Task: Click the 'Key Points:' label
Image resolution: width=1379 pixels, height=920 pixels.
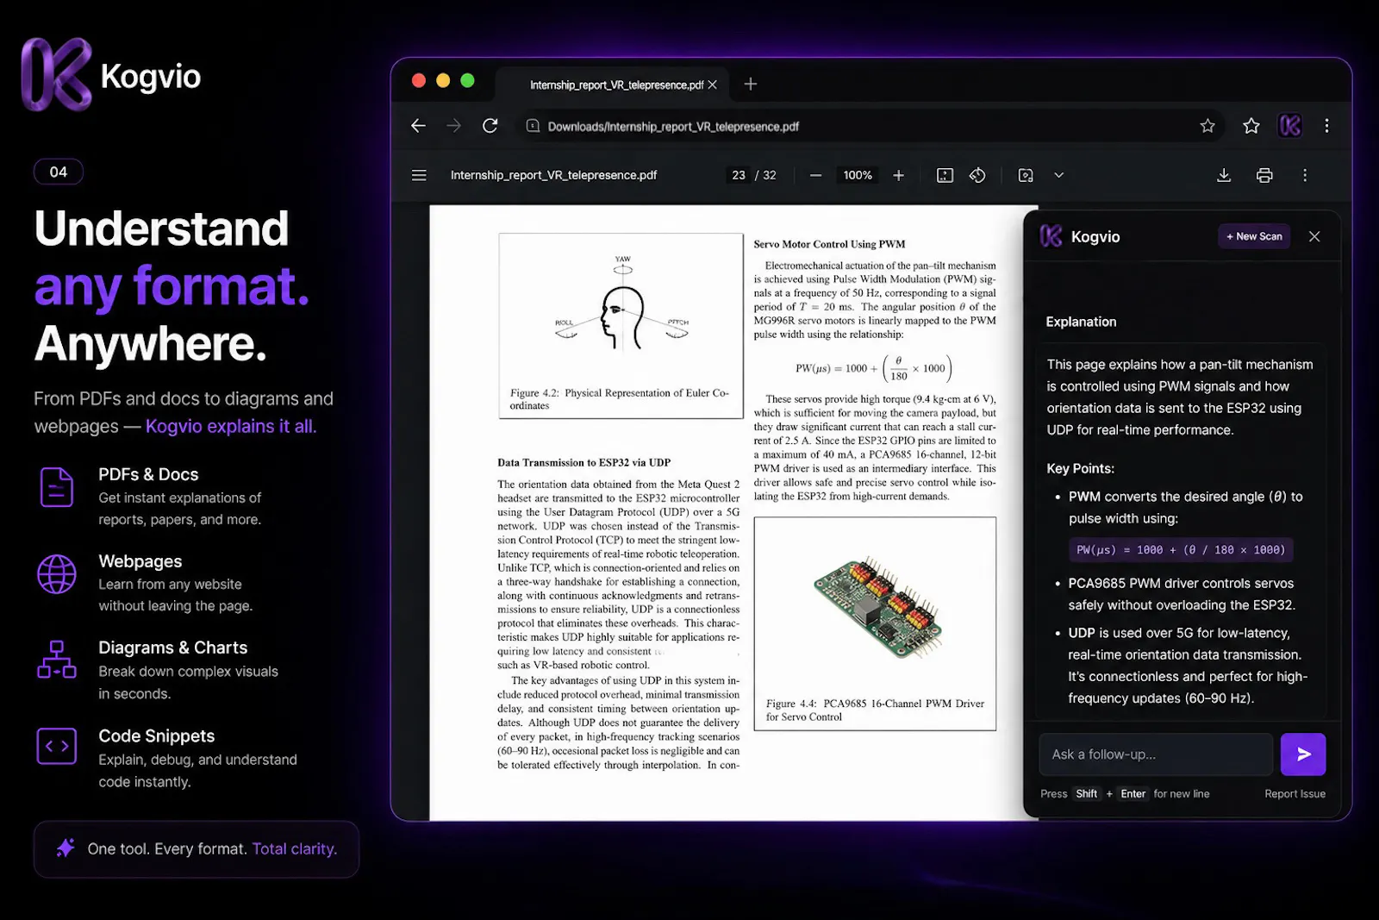Action: click(1080, 468)
